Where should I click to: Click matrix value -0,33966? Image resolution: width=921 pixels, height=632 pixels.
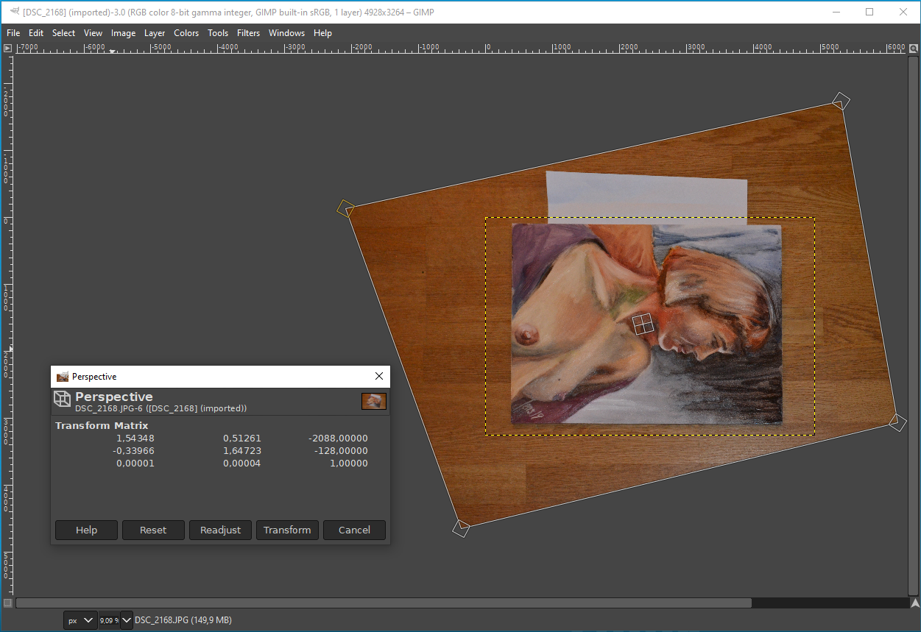pos(133,451)
